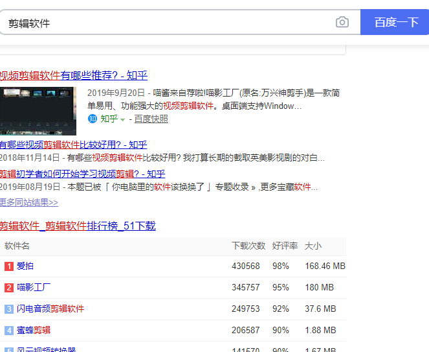
Task: Click the 下载次数 column header
Action: (248, 246)
